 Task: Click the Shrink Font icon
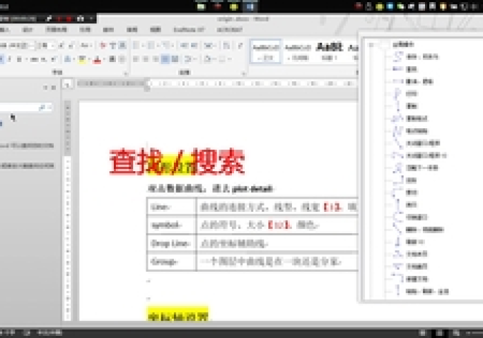pyautogui.click(x=71, y=46)
